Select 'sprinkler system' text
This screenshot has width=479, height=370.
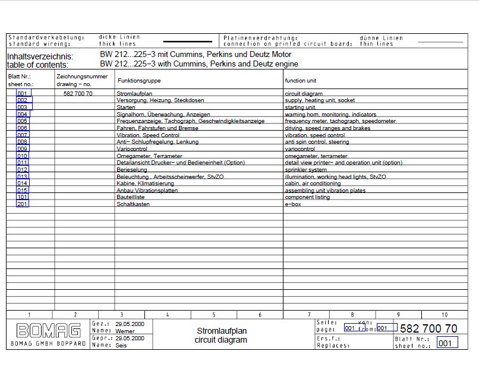pos(306,169)
